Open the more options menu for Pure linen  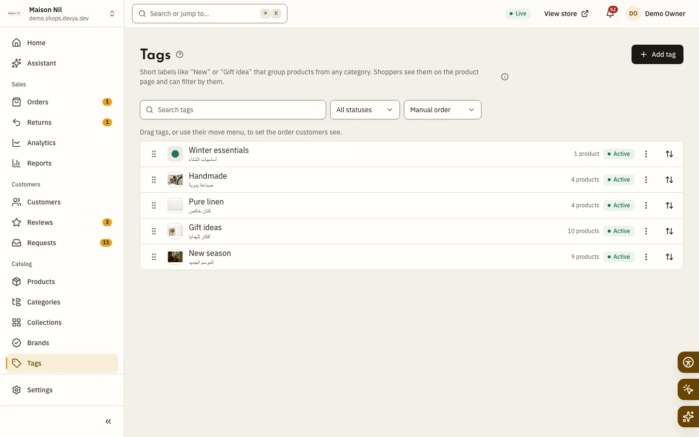coord(646,205)
